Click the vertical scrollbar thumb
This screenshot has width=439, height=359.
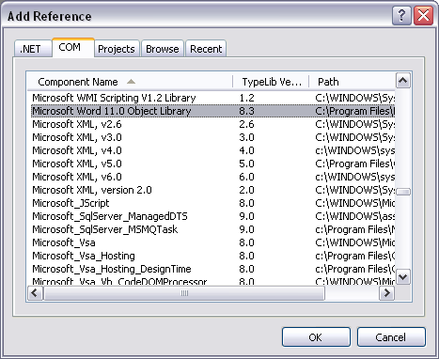pos(403,192)
